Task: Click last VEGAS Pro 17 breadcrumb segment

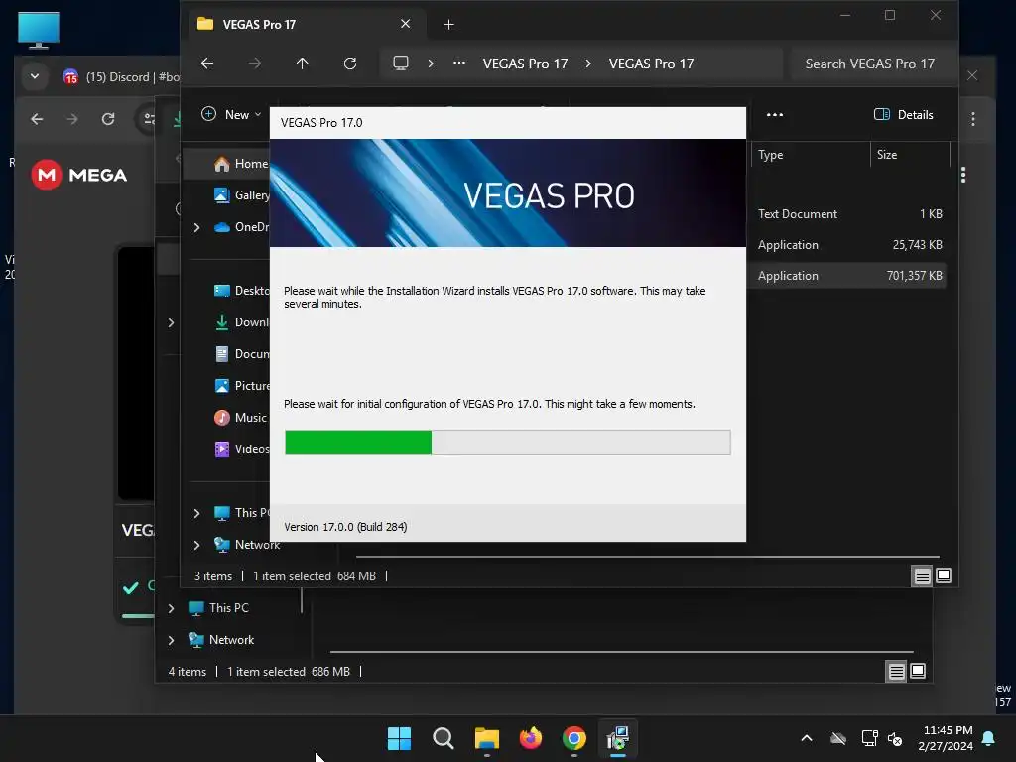Action: pyautogui.click(x=651, y=63)
